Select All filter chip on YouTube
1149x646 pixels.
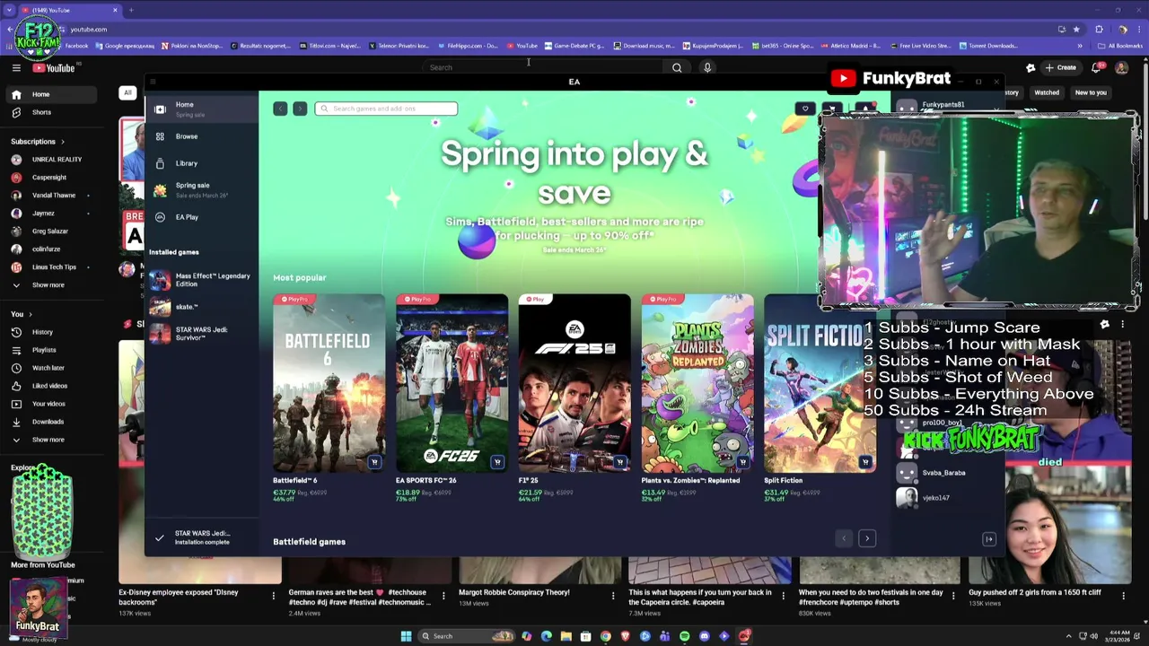127,92
